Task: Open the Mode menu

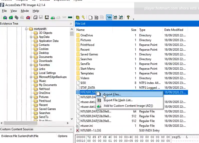Action: click(25, 11)
